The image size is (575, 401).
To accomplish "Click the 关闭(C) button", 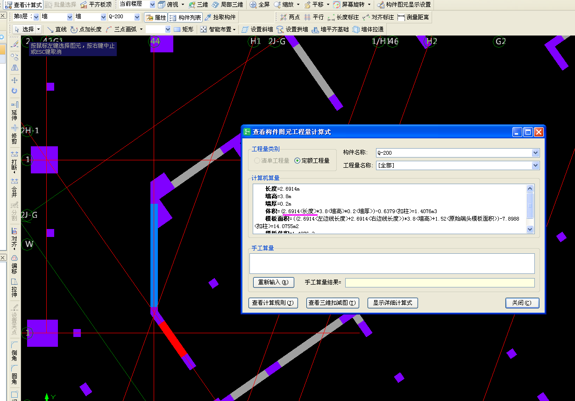I will [x=522, y=303].
